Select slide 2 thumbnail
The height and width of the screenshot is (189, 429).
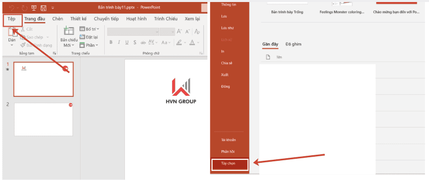click(x=43, y=119)
